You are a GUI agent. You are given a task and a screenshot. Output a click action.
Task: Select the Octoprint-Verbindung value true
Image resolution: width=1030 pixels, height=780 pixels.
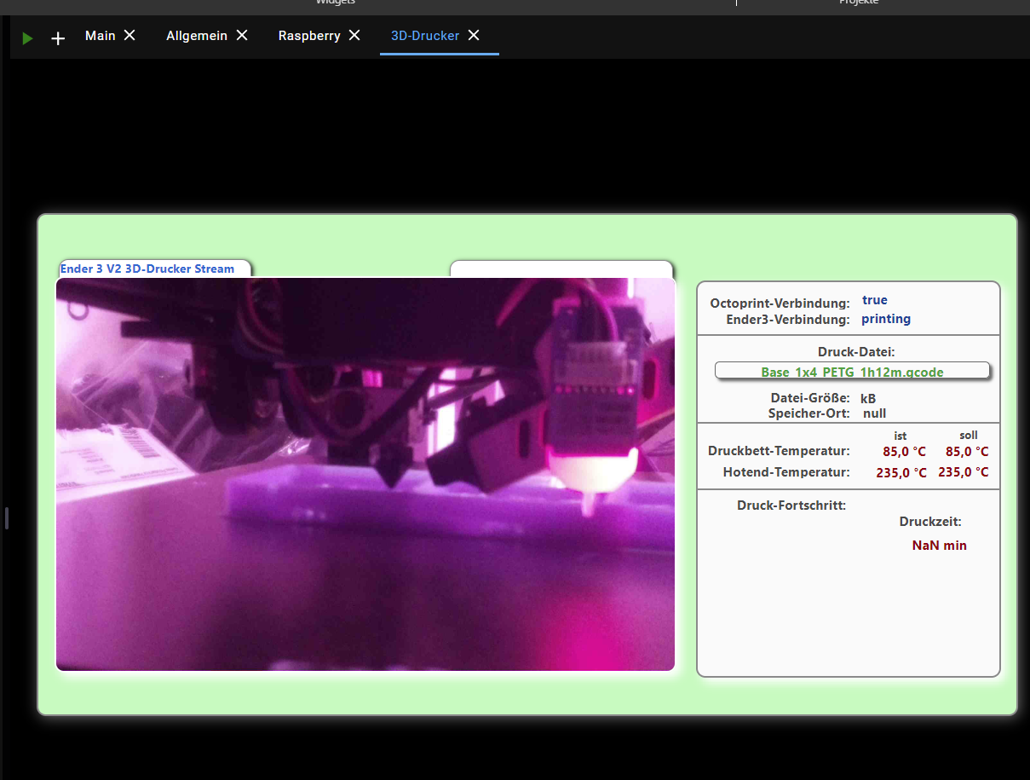tap(874, 300)
